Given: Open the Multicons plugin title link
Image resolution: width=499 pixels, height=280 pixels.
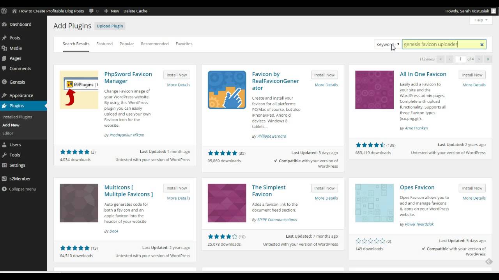Looking at the screenshot, I should (129, 191).
